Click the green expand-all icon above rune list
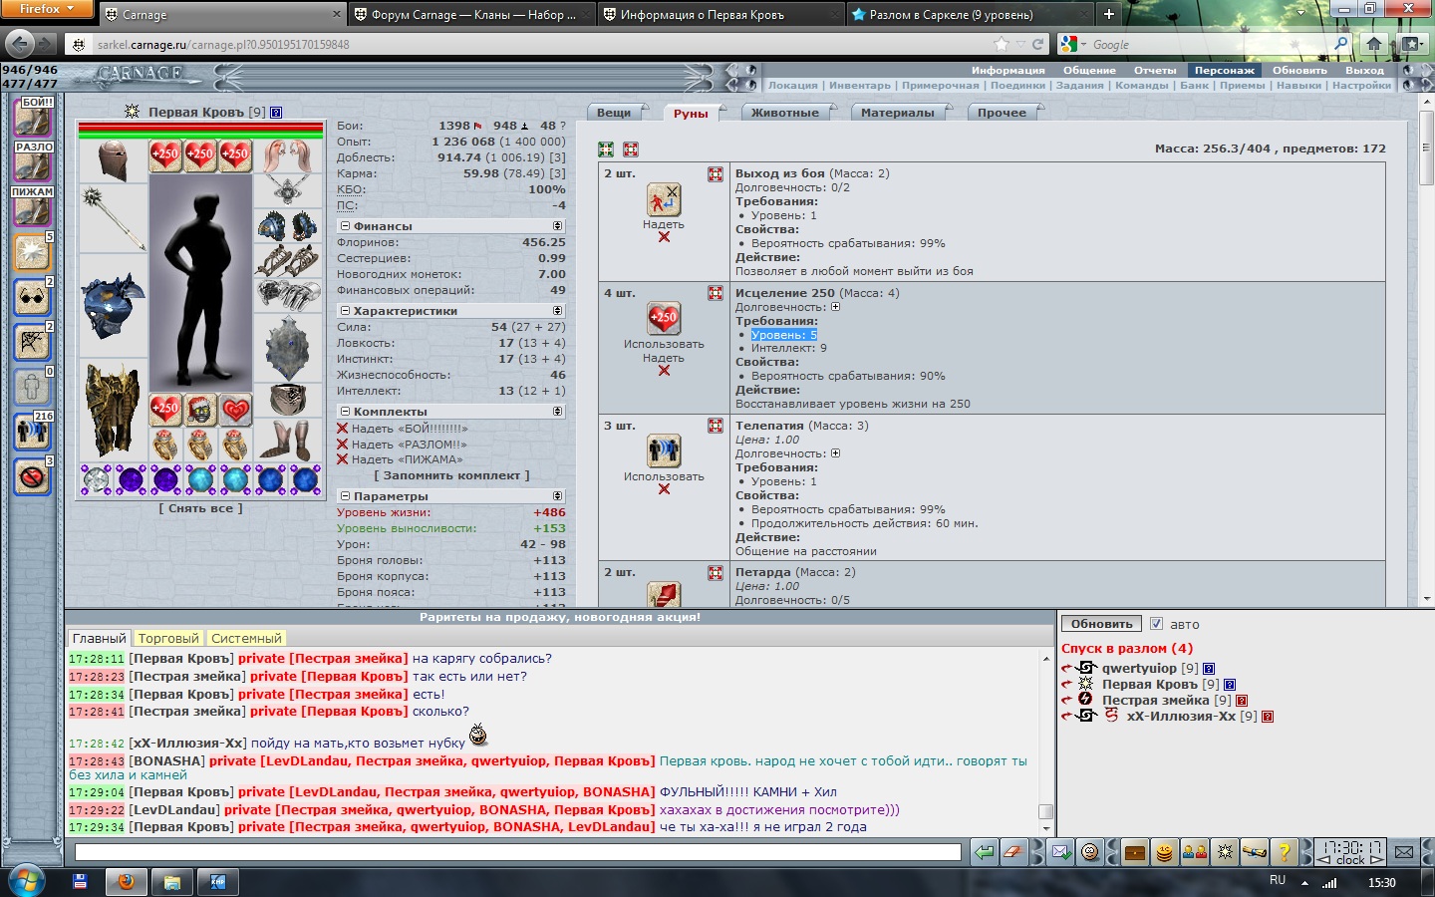1435x897 pixels. click(x=605, y=149)
